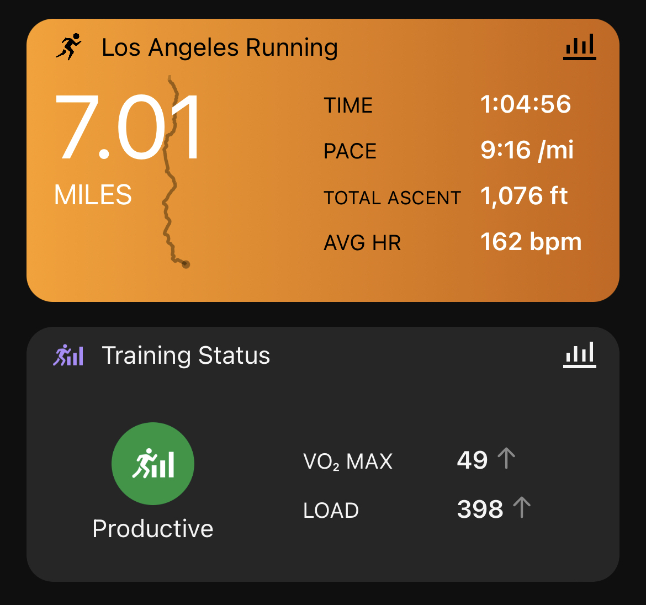Open the chart icon on the running card

coord(579,46)
